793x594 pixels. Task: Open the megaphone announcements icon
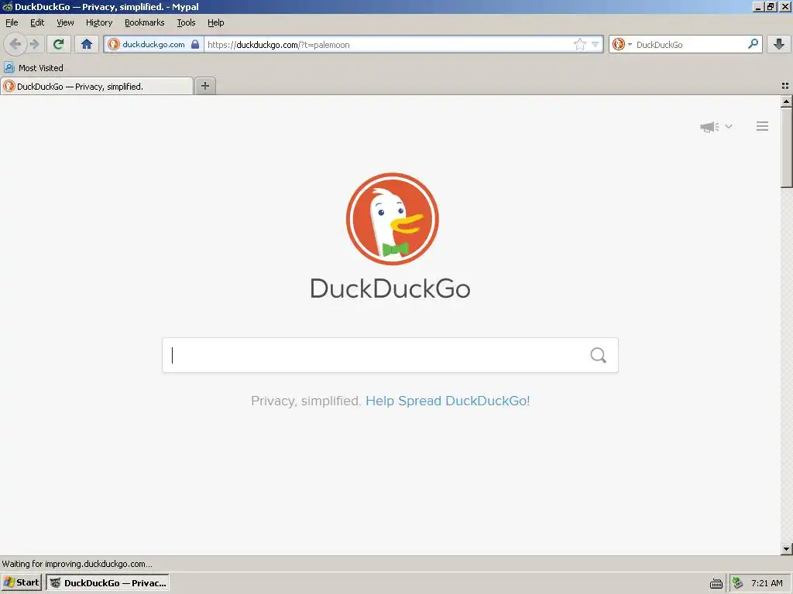709,127
